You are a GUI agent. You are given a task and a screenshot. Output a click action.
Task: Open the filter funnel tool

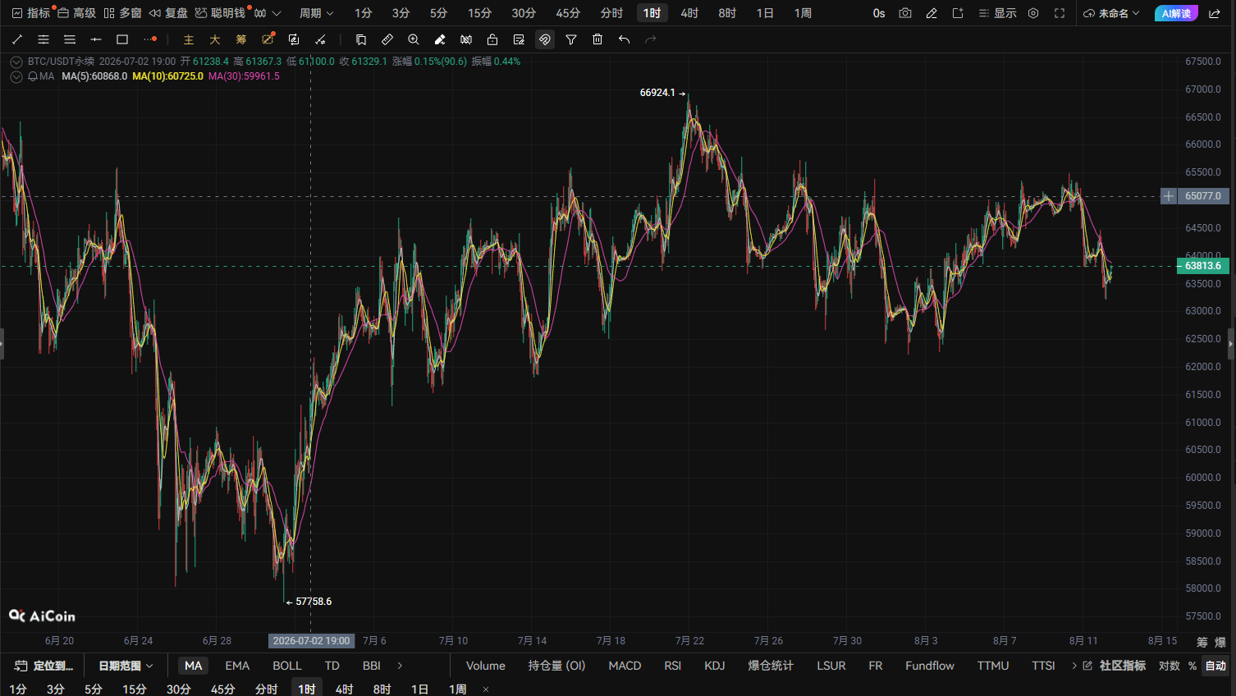[x=571, y=39]
